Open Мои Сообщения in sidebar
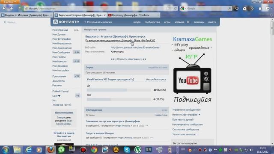 61,52
